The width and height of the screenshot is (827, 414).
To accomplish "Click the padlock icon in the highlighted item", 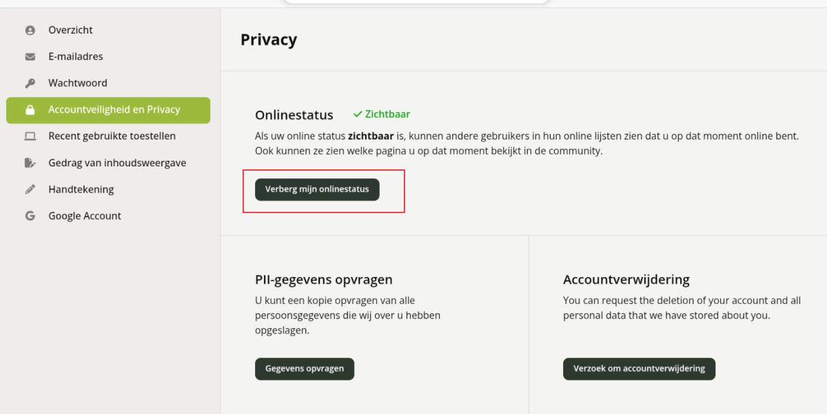I will [x=30, y=110].
